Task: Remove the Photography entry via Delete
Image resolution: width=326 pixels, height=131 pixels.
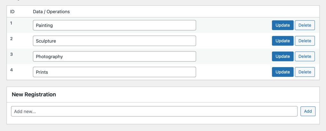Action: coord(305,56)
